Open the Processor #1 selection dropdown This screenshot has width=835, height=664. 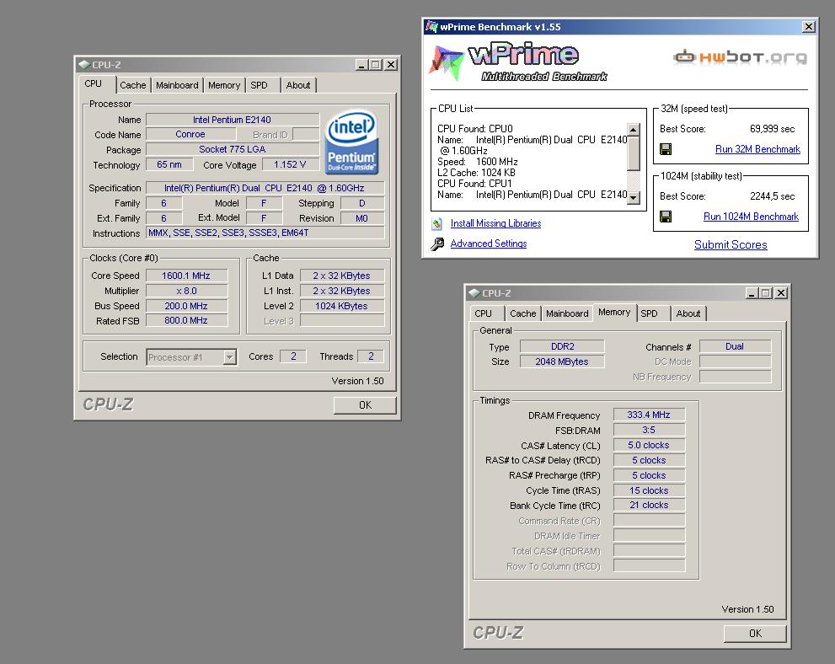[229, 356]
